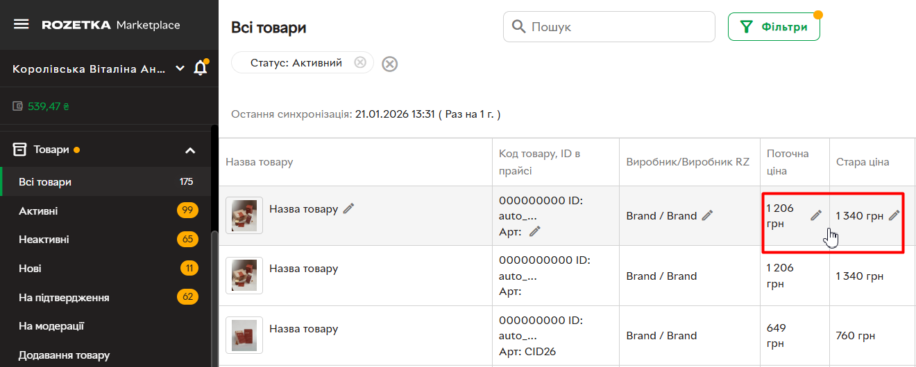Image resolution: width=916 pixels, height=367 pixels.
Task: Expand seller account dropdown arrow
Action: pos(180,69)
